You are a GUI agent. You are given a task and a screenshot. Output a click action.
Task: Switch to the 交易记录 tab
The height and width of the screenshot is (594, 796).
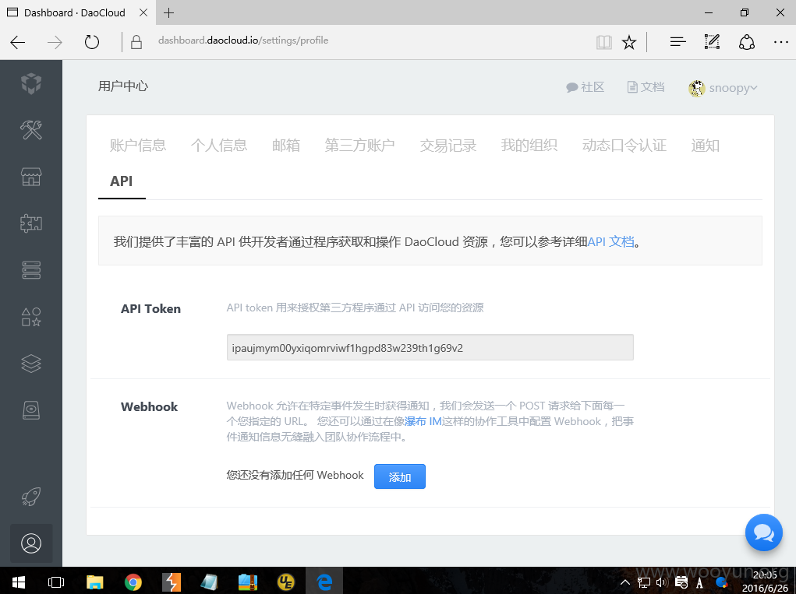448,146
